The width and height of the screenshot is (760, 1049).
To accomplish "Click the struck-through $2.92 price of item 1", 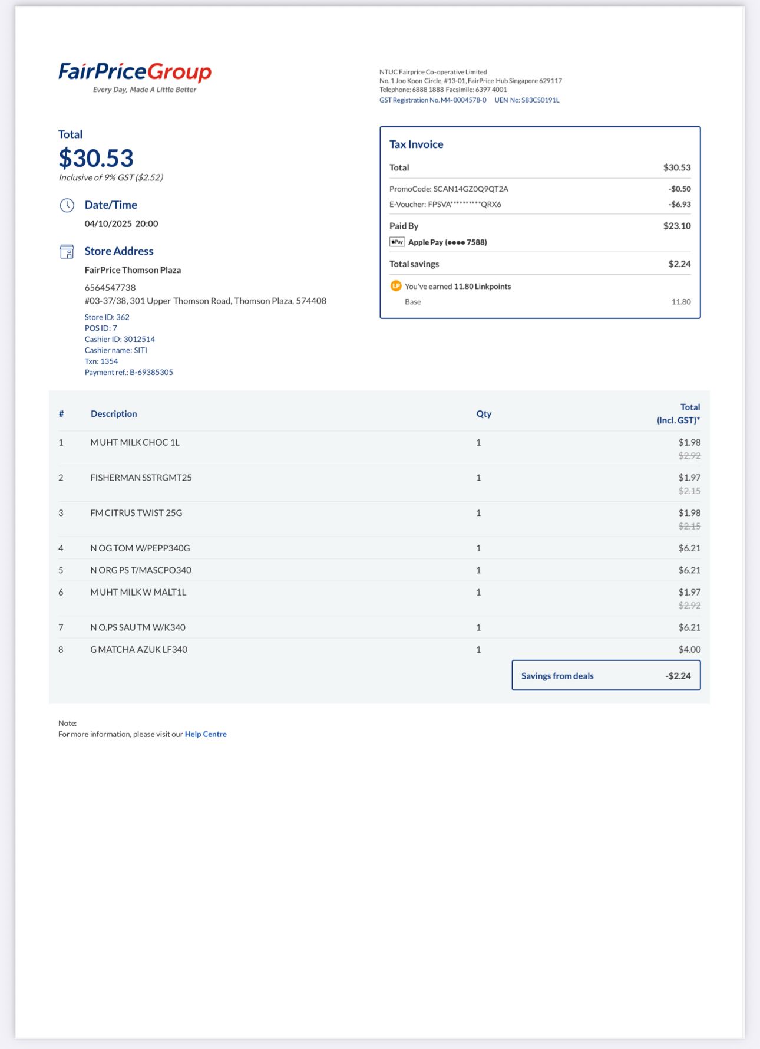I will (x=689, y=456).
